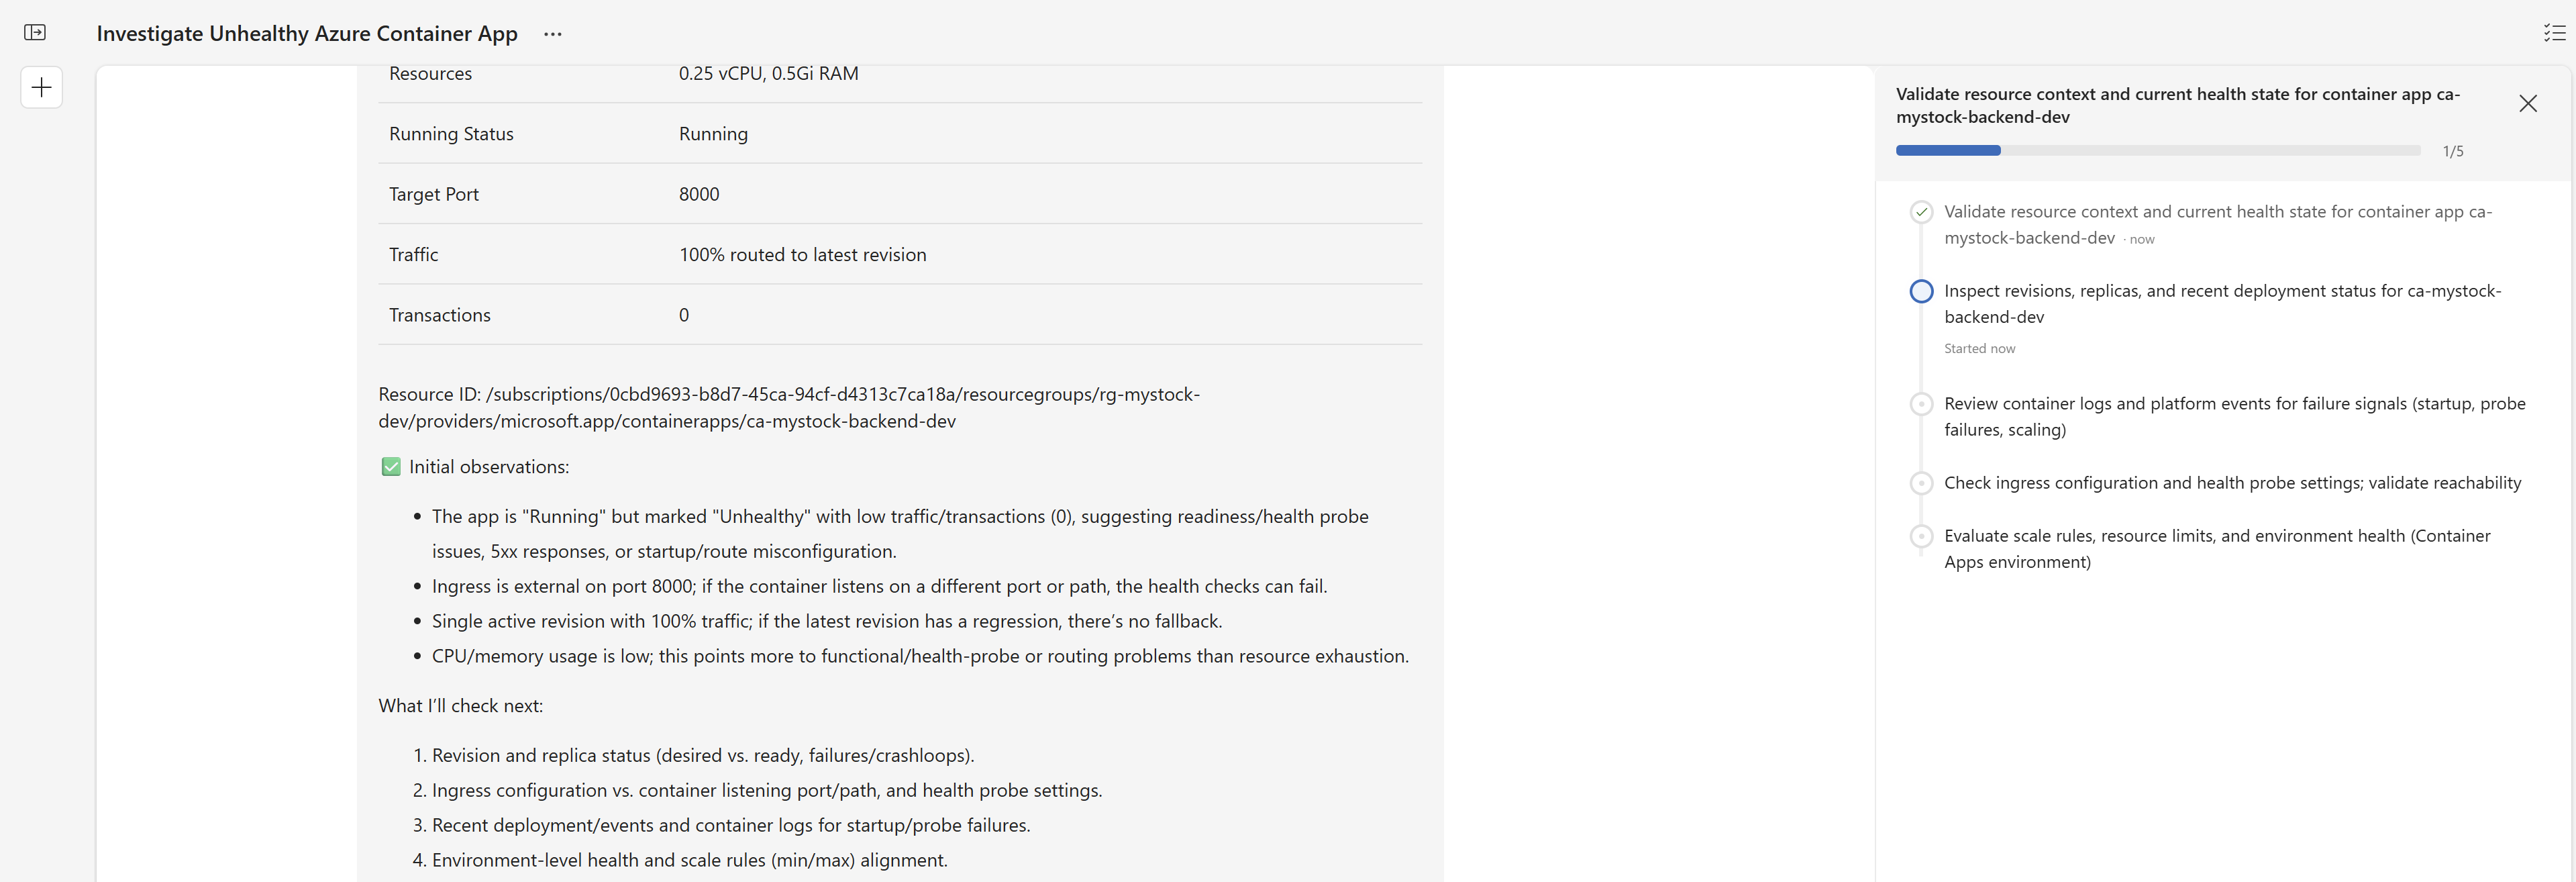Click the green Initial observations checkmark
This screenshot has height=882, width=2576.
coord(391,467)
